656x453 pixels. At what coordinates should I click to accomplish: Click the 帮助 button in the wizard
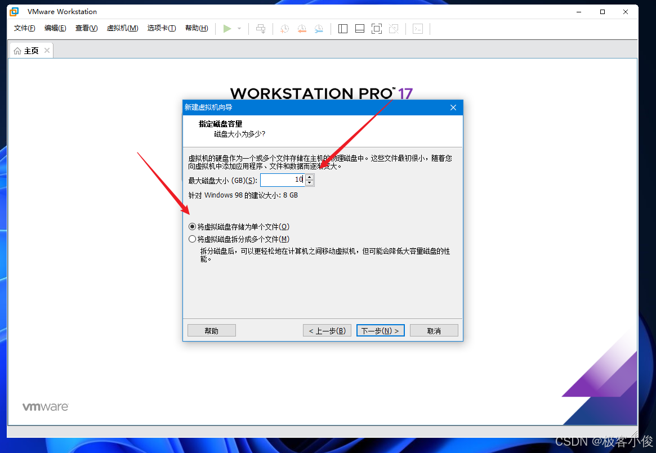[212, 330]
